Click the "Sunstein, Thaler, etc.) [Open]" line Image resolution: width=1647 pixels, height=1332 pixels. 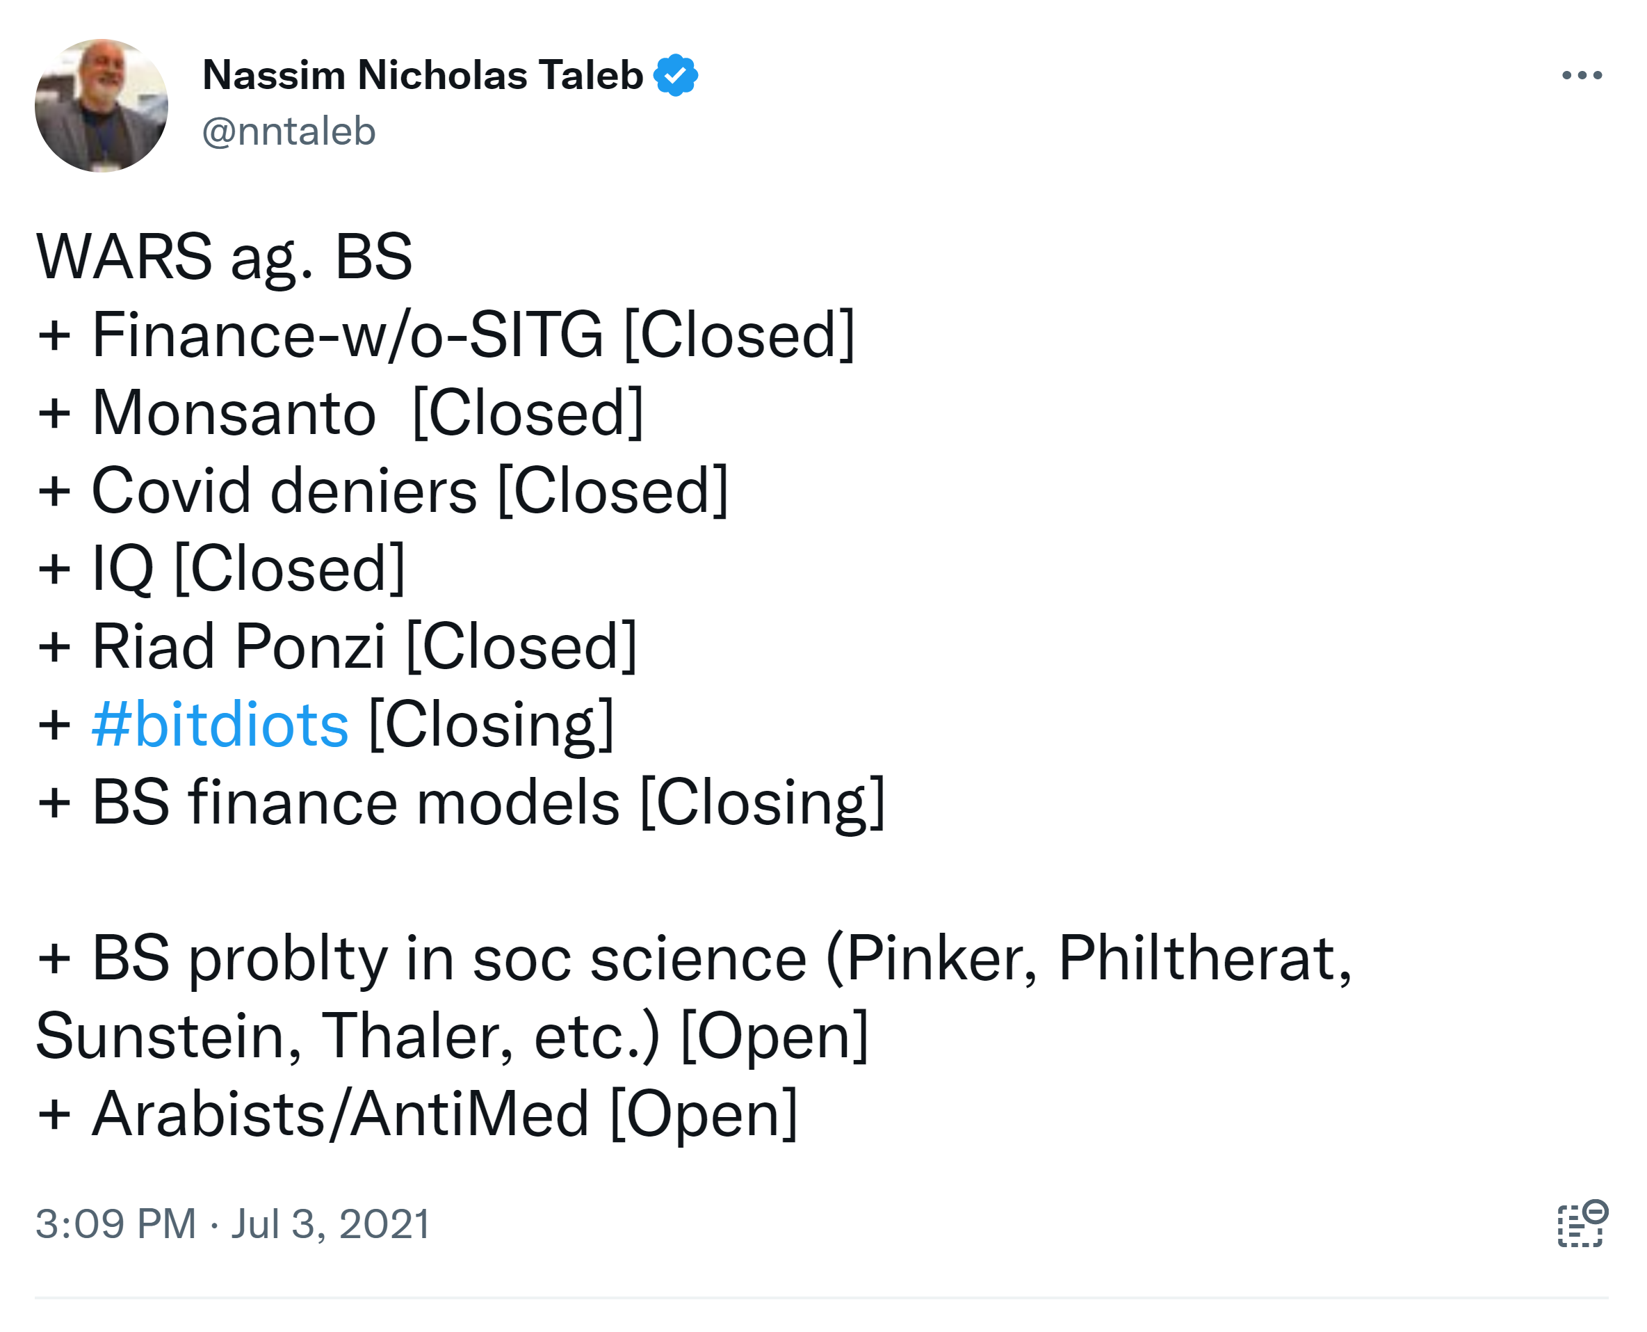point(453,1036)
